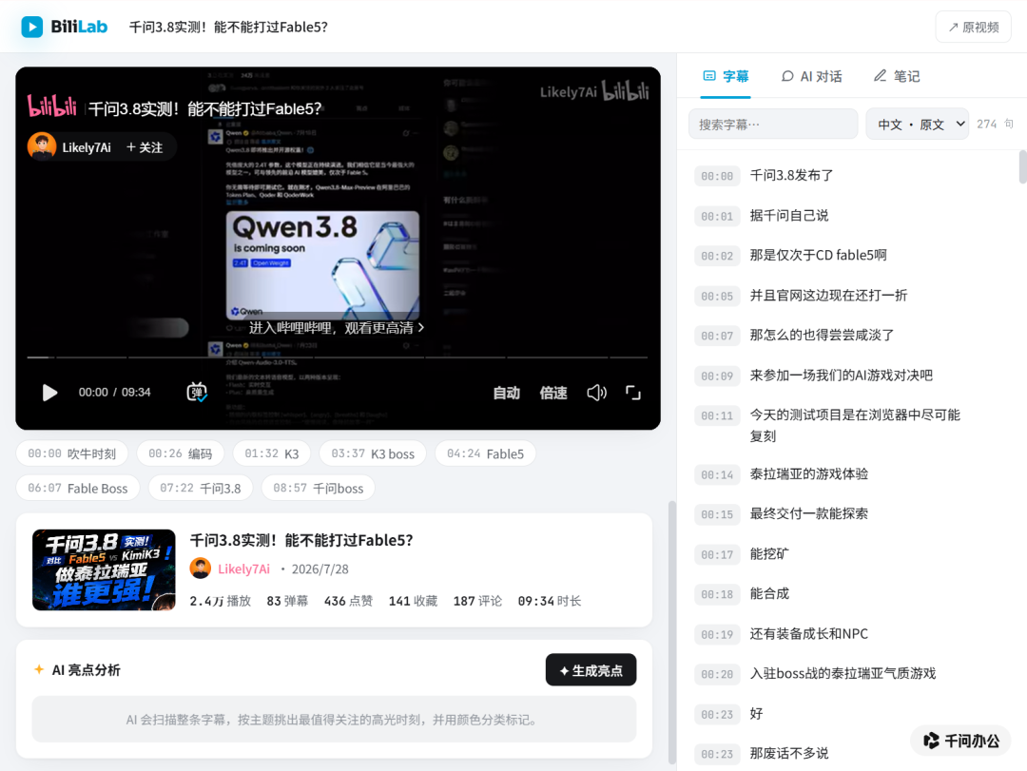The width and height of the screenshot is (1027, 771).
Task: Jump to chapter 06:07 Fable Boss
Action: coord(78,488)
